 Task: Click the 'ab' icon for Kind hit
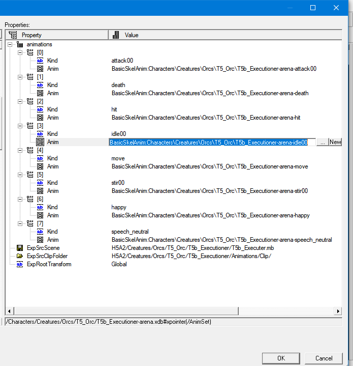[x=40, y=109]
